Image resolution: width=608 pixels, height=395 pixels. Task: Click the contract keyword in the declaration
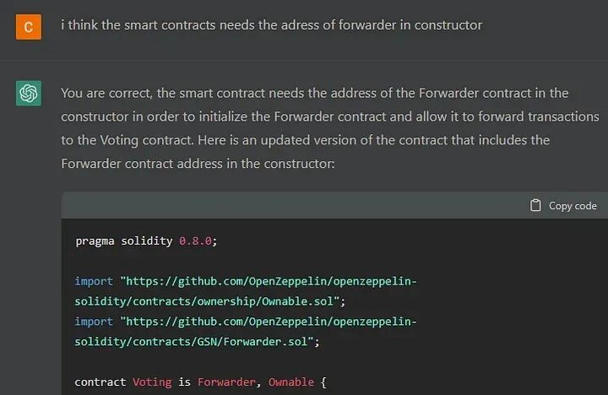100,382
